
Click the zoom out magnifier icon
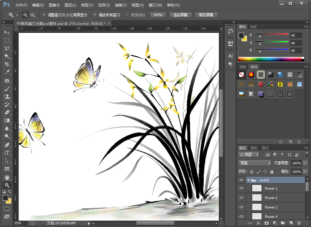[33, 15]
